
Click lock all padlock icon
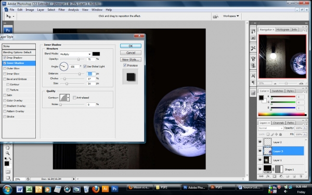[280, 134]
